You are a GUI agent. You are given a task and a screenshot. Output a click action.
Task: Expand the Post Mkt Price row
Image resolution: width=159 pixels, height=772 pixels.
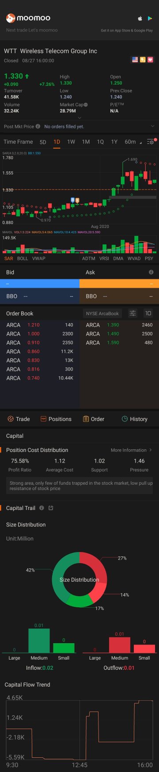79,126
